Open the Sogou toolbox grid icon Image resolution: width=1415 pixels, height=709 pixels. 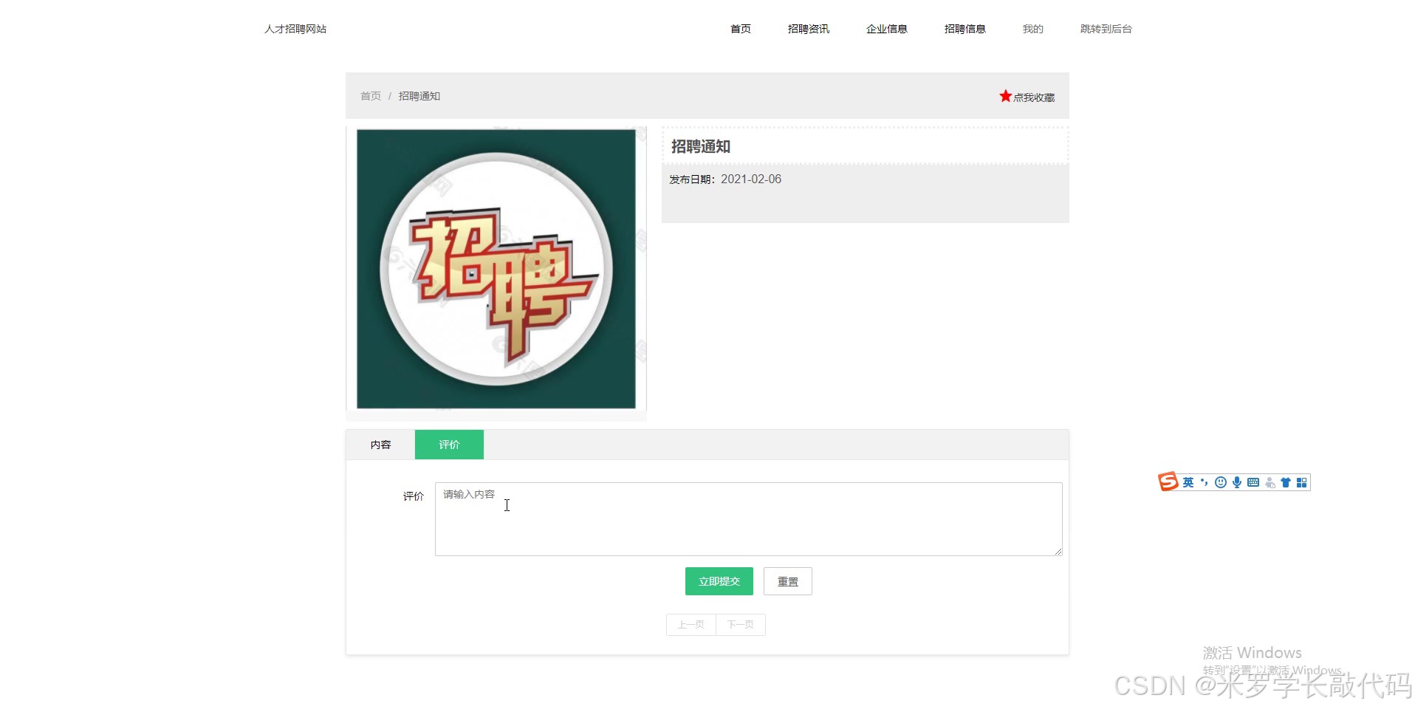[x=1302, y=482]
